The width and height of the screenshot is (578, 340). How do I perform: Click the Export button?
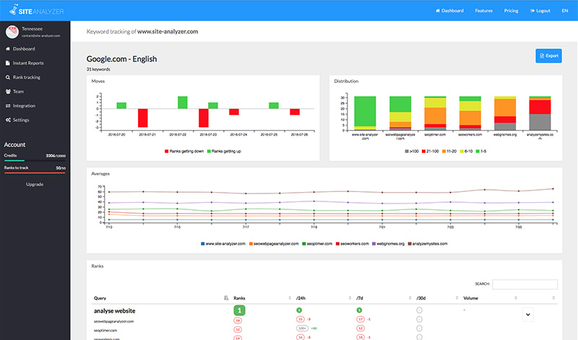click(x=548, y=56)
